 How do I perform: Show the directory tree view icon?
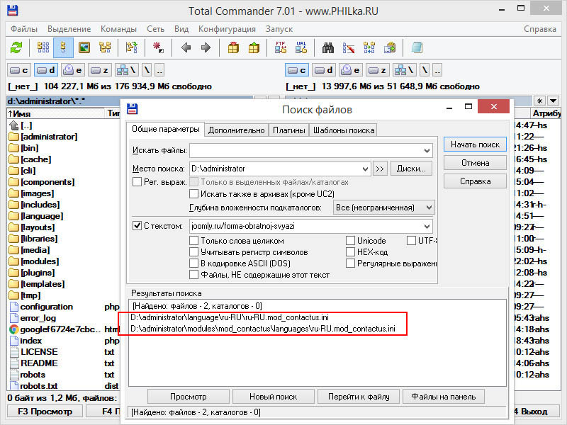pos(105,47)
